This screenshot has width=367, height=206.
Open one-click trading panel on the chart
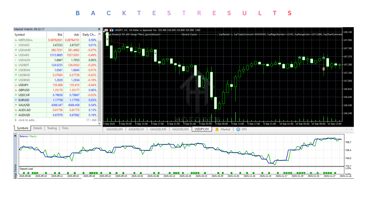(x=107, y=29)
